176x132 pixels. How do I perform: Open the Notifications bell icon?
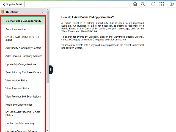(x=153, y=4)
